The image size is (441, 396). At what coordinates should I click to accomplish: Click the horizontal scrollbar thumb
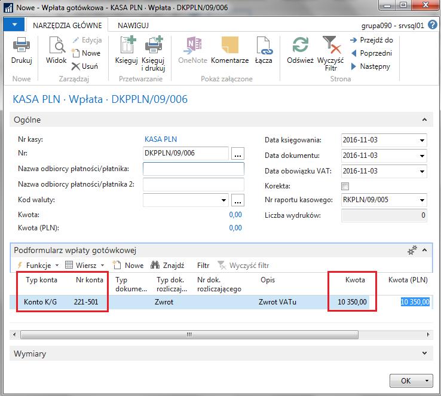(189, 334)
